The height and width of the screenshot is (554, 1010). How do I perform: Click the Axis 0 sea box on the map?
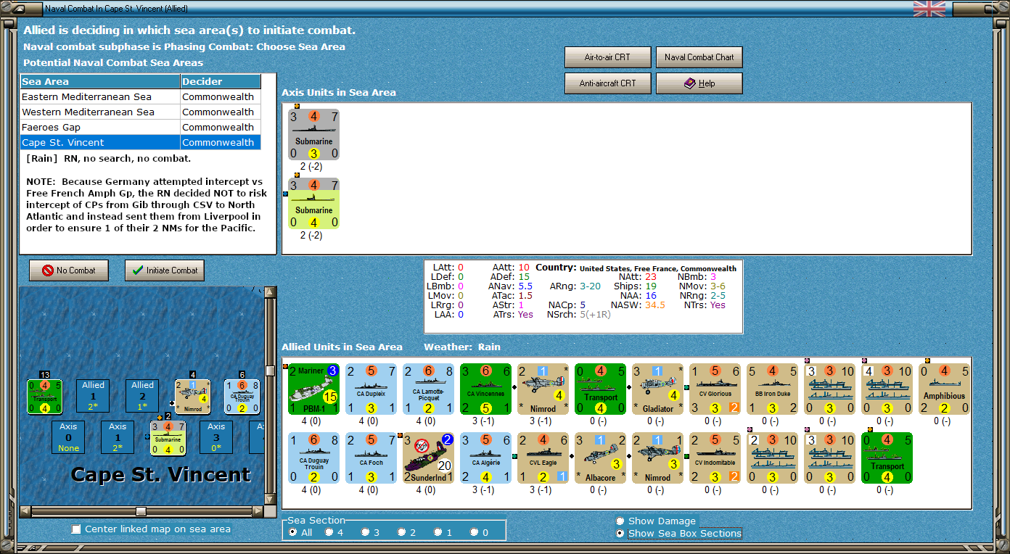(68, 439)
